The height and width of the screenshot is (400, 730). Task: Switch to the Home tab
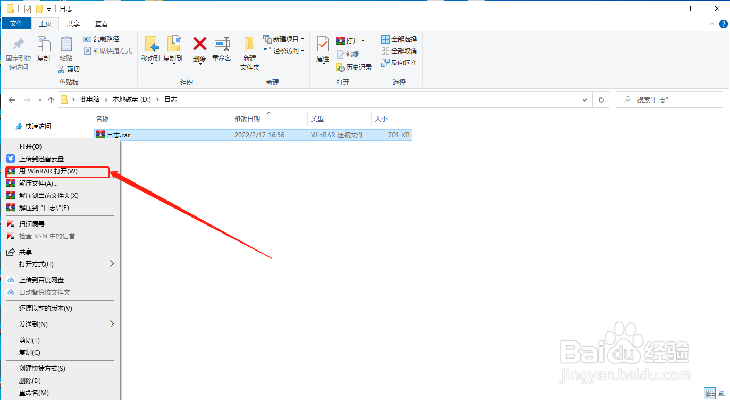pos(45,23)
